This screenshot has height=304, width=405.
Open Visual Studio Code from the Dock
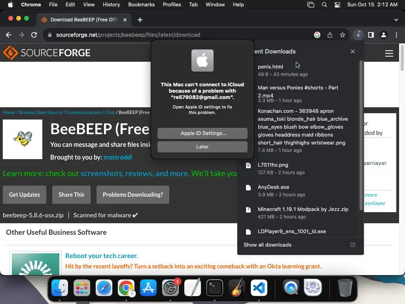tap(259, 288)
